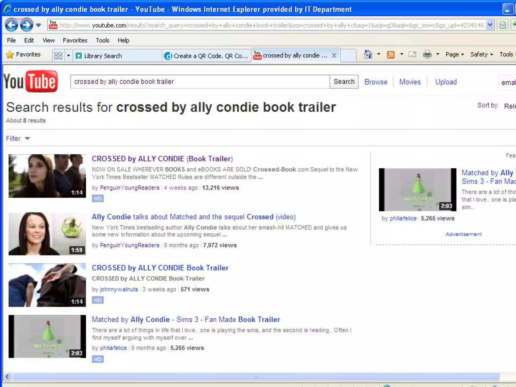Viewport: 516px width, 387px height.
Task: Click the browser Forward arrow button
Action: (x=26, y=25)
